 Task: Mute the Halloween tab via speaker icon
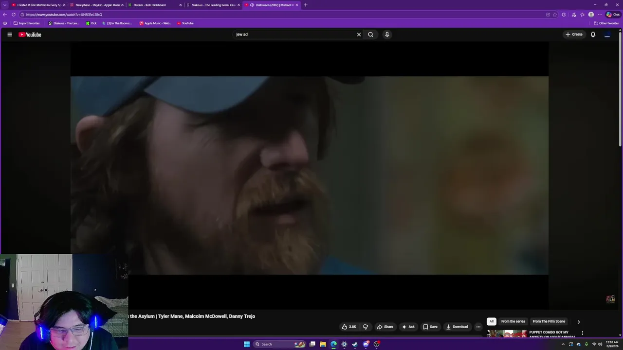[252, 5]
